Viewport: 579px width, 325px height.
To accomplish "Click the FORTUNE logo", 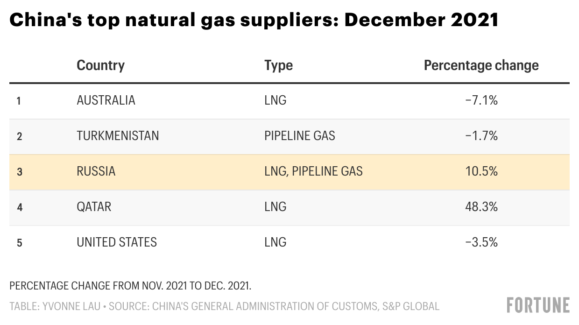I will tap(538, 304).
